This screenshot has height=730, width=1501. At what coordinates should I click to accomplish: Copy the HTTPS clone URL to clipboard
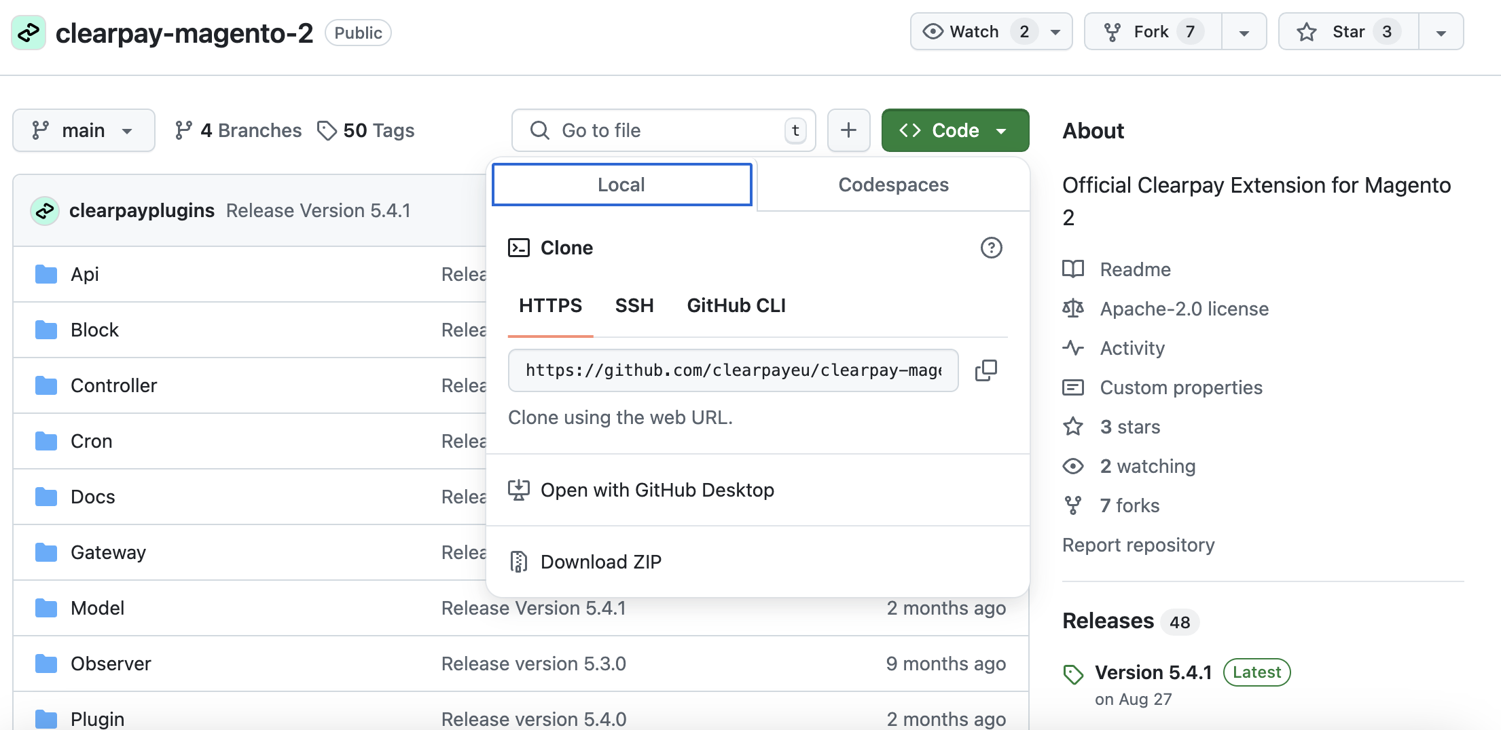pyautogui.click(x=985, y=370)
